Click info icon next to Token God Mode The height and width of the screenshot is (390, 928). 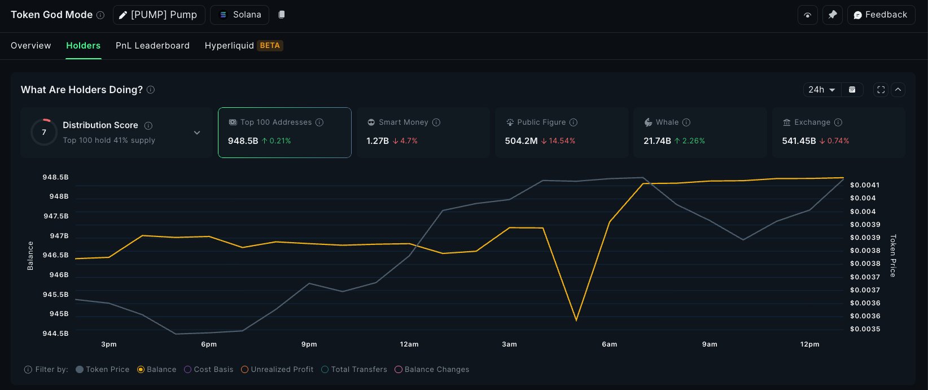[100, 15]
